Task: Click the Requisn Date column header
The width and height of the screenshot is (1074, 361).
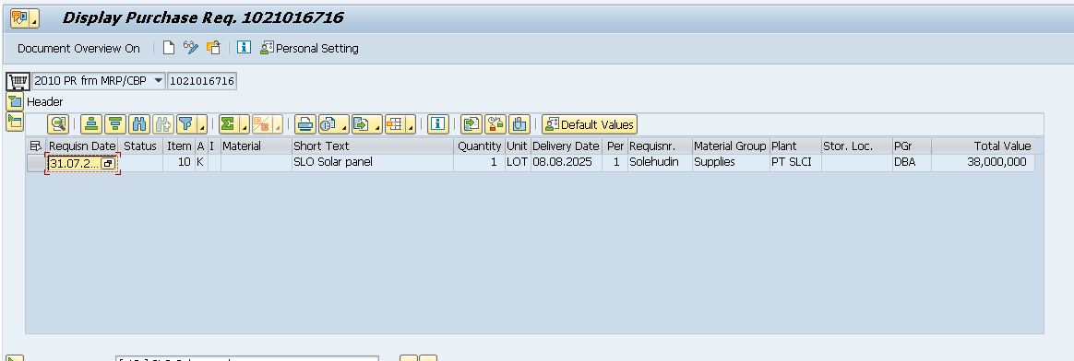Action: (82, 146)
